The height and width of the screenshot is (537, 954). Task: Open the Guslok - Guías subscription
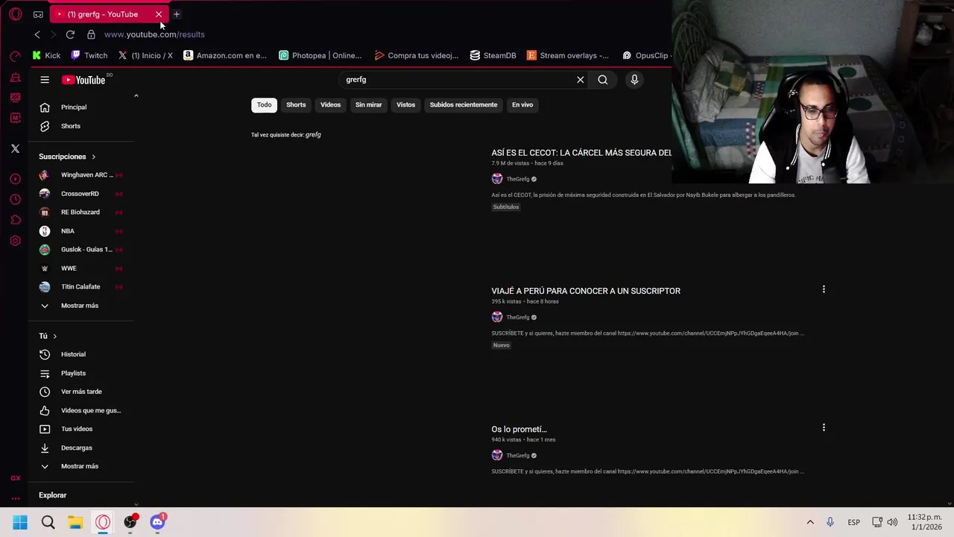pos(80,250)
